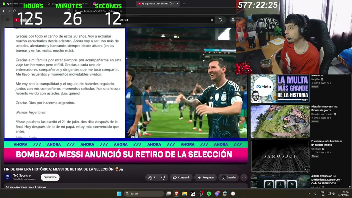352x198 pixels.
Task: Click the Preguntar button
Action: click(x=206, y=178)
